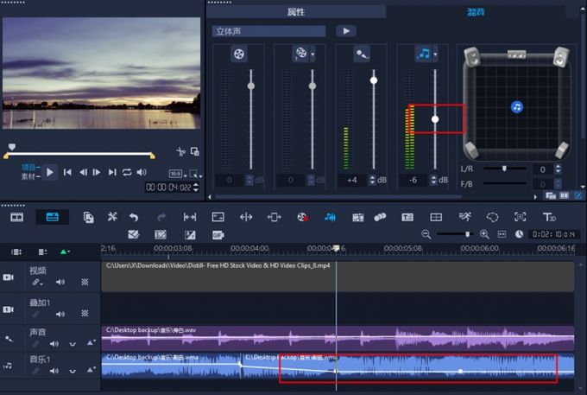Adjust the voice track volume fader knob
Image resolution: width=587 pixels, height=395 pixels.
[x=374, y=80]
